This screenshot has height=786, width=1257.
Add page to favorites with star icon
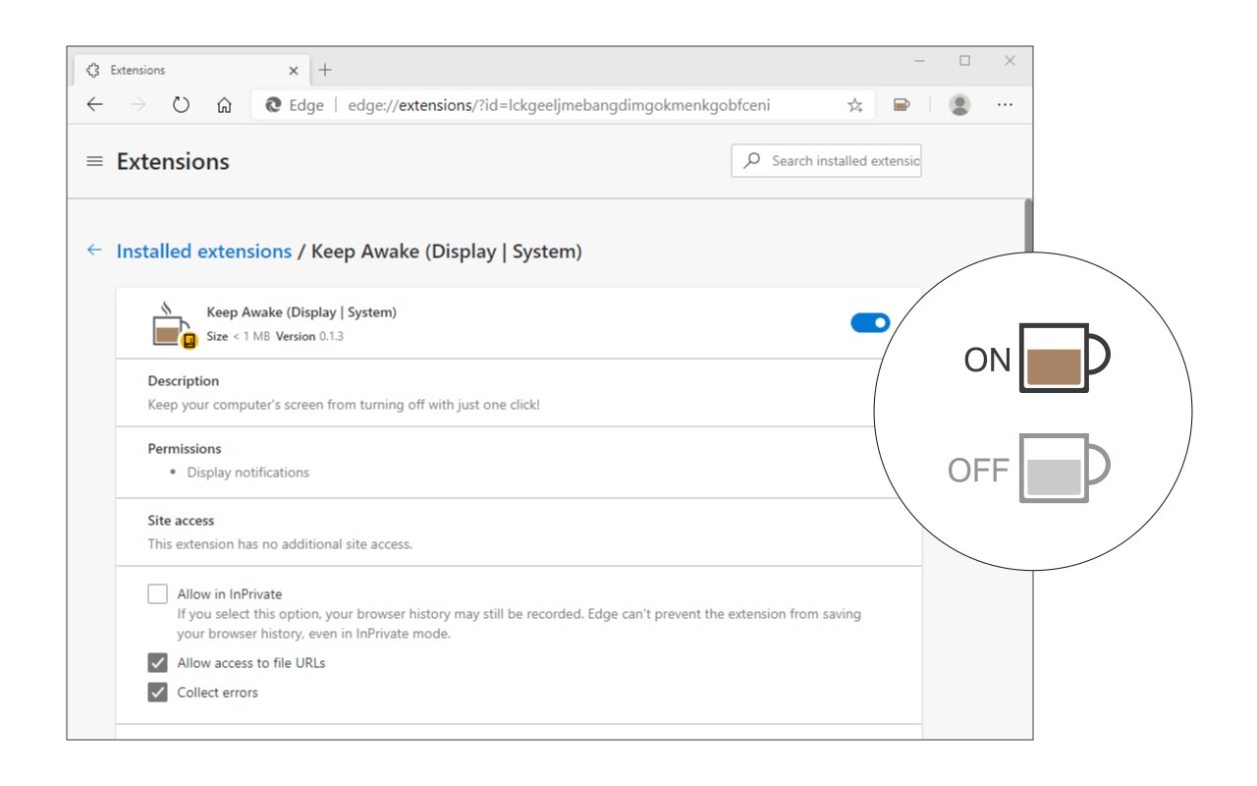click(x=854, y=105)
